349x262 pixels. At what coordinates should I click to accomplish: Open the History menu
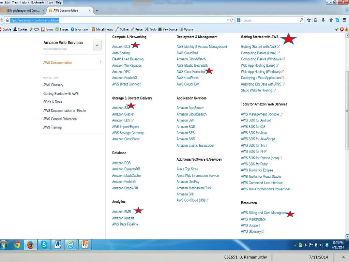[x=25, y=2]
